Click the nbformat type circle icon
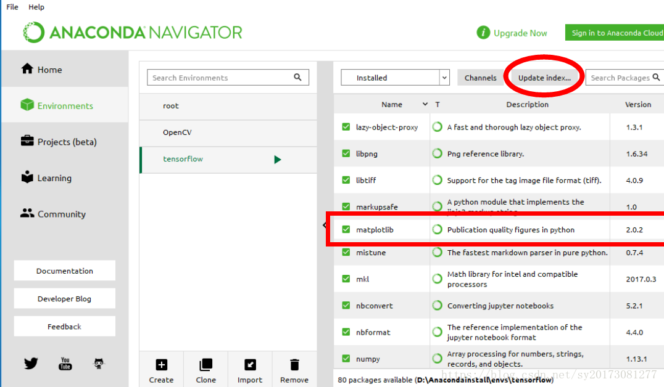The height and width of the screenshot is (387, 664). pyautogui.click(x=437, y=332)
